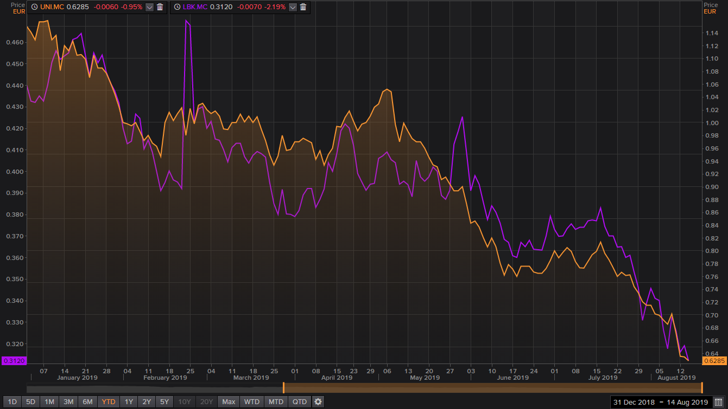This screenshot has height=409, width=728.
Task: Click the clock icon beside UNI.MC
Action: [34, 7]
